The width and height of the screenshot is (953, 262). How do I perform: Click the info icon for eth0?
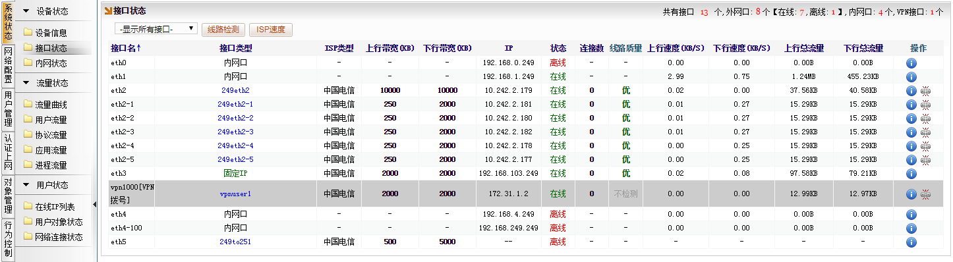click(912, 63)
